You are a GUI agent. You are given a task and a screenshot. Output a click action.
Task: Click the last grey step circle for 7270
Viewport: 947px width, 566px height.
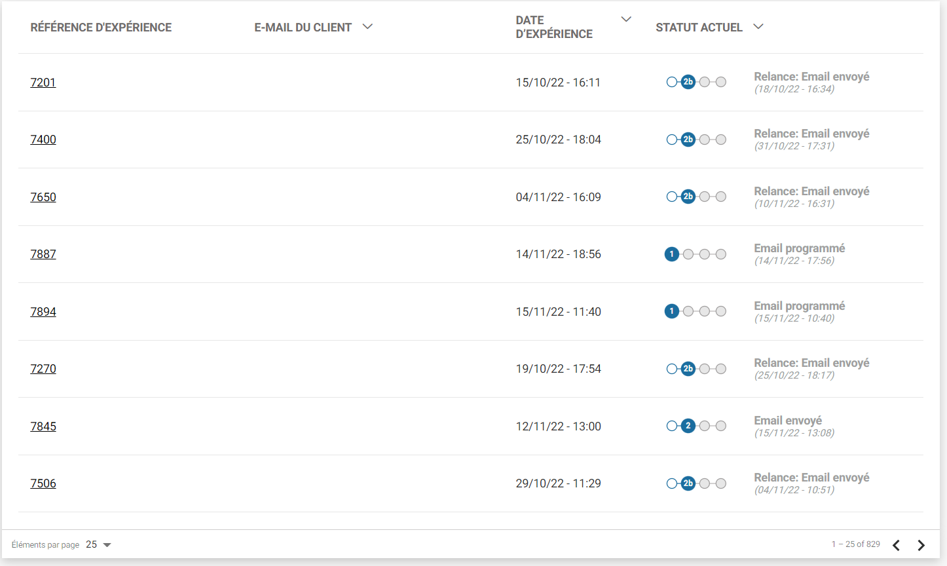(720, 369)
